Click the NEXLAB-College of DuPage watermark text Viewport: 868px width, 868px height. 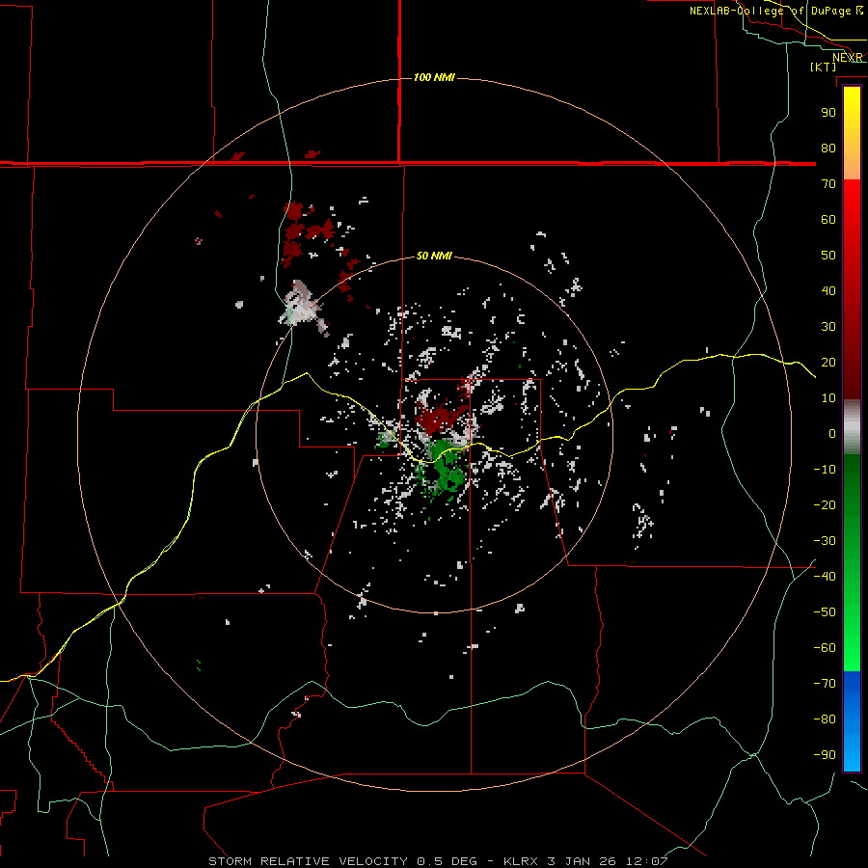(x=775, y=11)
